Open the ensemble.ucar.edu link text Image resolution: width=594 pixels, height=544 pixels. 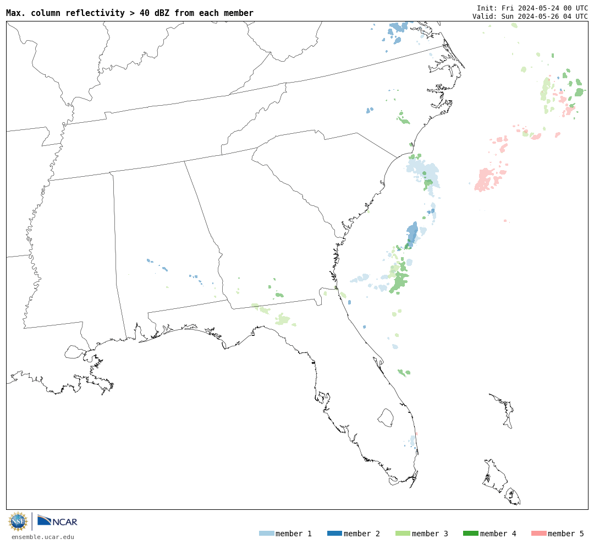coord(43,537)
